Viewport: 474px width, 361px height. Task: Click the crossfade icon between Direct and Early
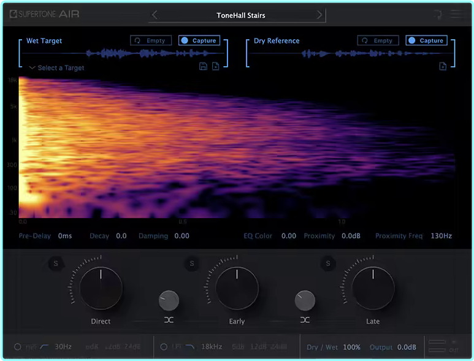169,320
